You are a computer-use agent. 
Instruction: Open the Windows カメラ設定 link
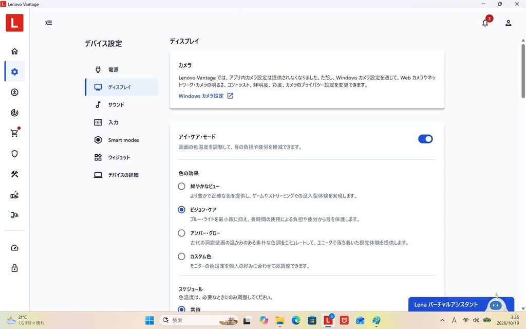coord(201,96)
